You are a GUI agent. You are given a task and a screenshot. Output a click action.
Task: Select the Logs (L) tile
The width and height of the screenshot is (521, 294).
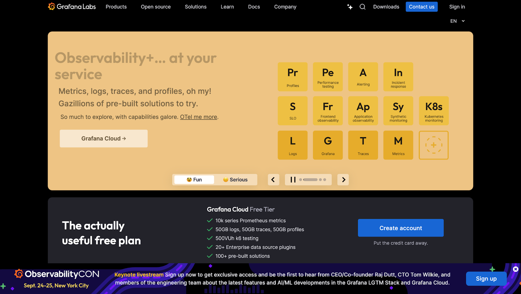point(293,145)
